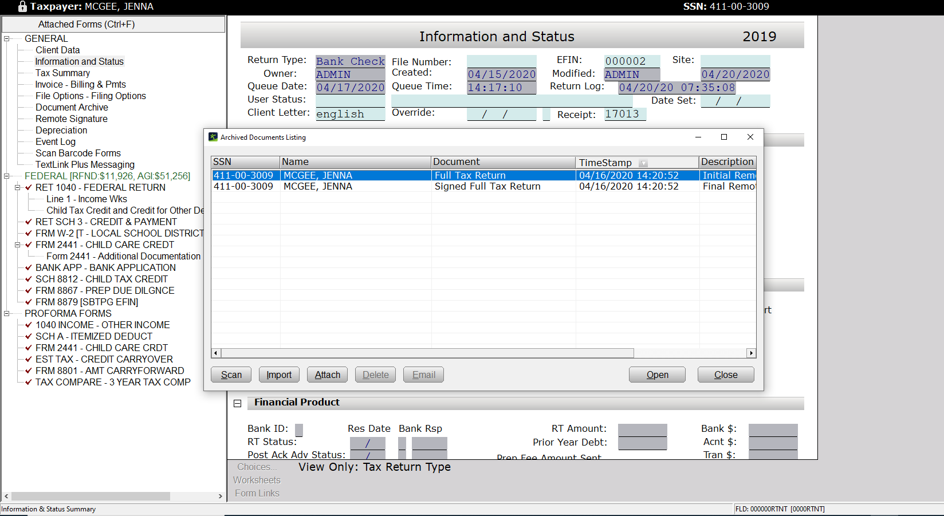This screenshot has width=944, height=516.
Task: Click the lock icon beside Taxpayer name
Action: click(22, 7)
